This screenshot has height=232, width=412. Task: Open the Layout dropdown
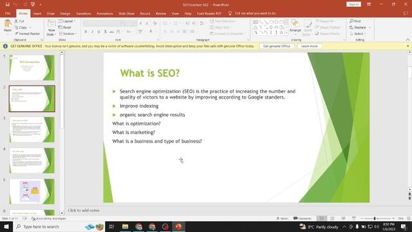67,21
